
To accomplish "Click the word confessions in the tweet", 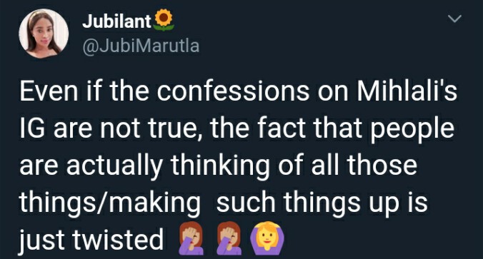I will (233, 91).
